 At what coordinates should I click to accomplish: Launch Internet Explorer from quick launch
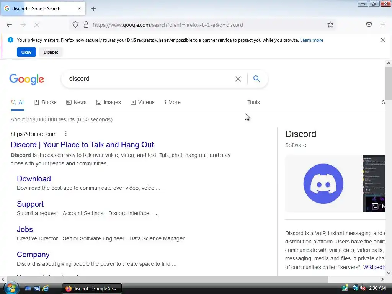(46, 289)
